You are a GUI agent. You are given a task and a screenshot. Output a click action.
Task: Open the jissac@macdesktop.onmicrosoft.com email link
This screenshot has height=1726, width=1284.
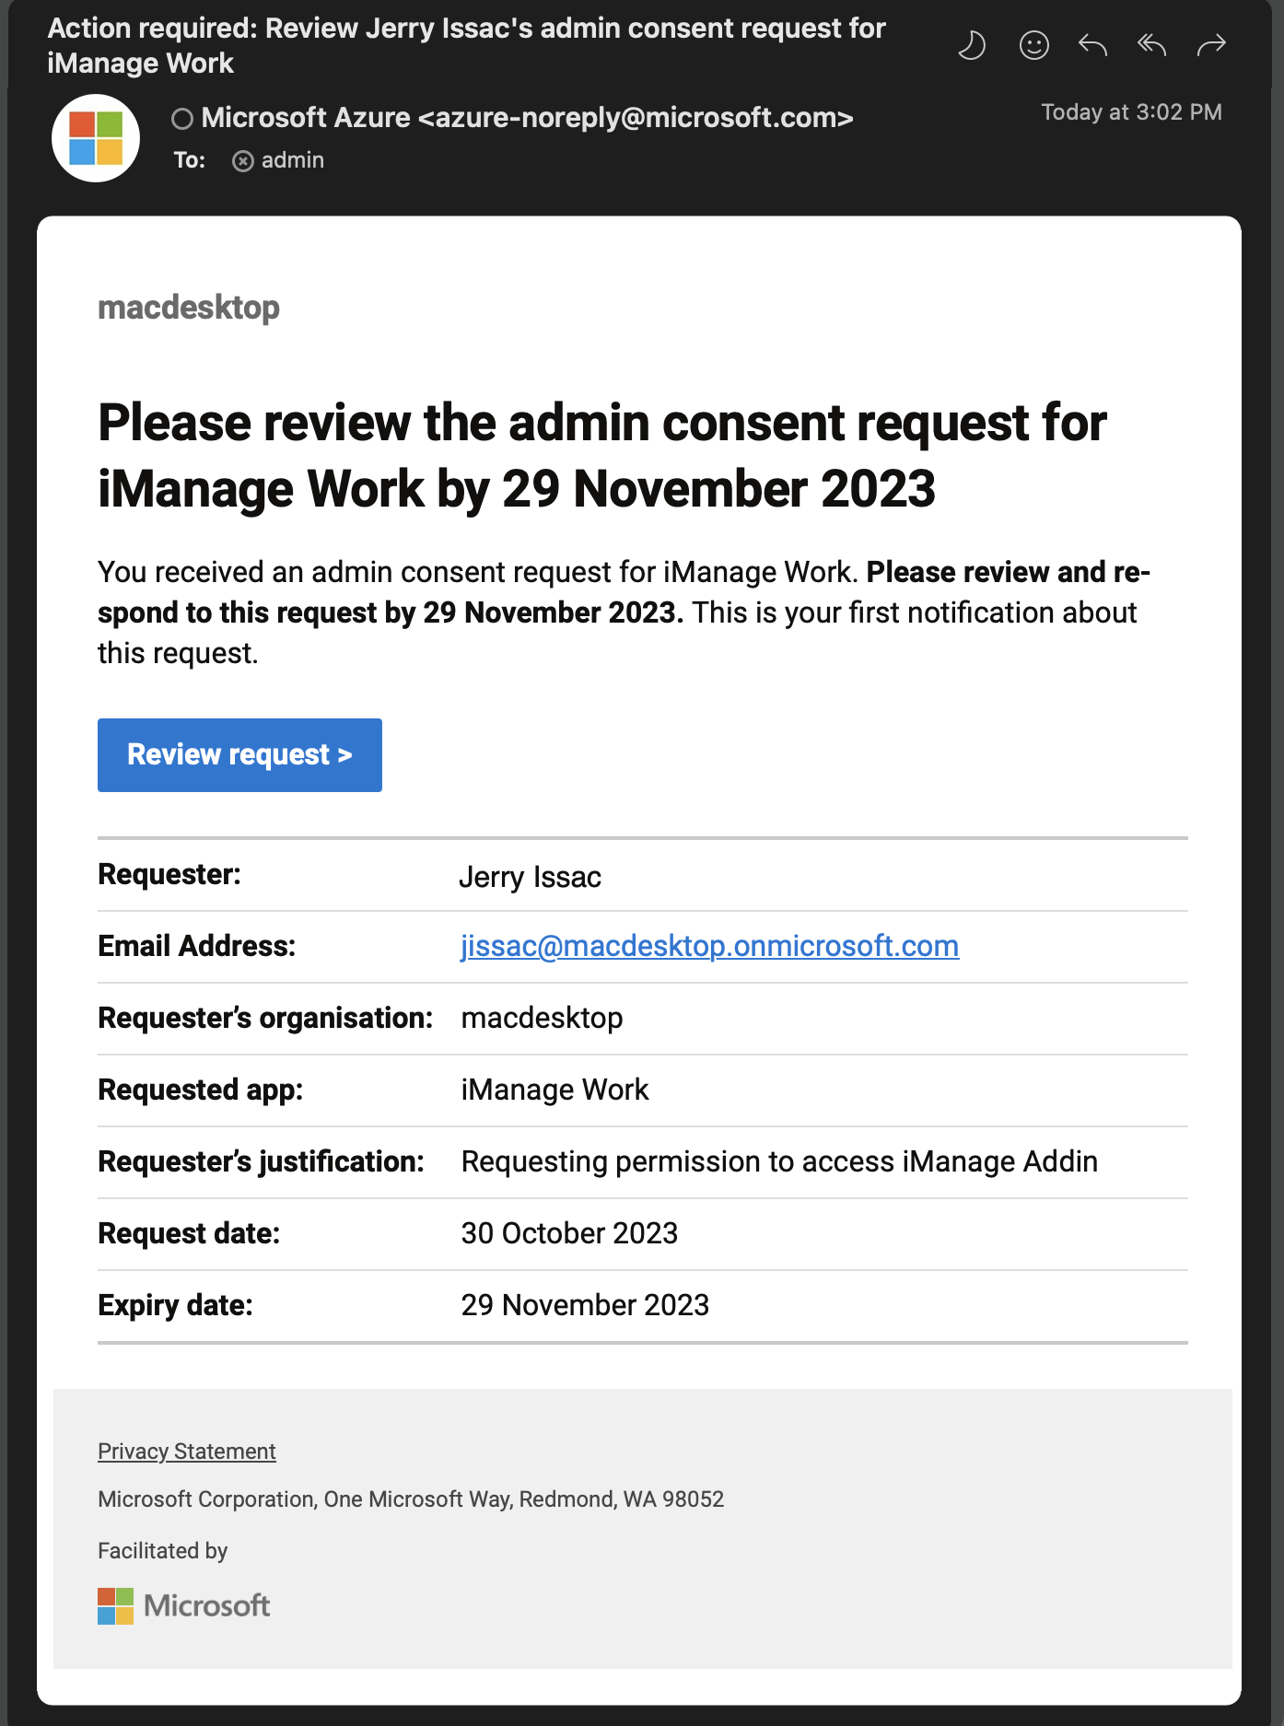[x=709, y=946]
